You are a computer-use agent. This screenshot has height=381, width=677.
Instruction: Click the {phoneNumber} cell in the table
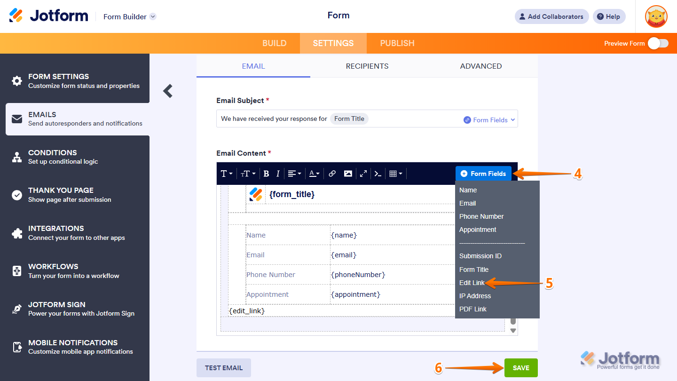point(358,275)
